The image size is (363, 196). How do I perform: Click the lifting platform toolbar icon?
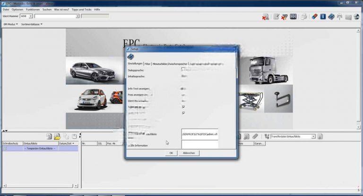coord(340,17)
